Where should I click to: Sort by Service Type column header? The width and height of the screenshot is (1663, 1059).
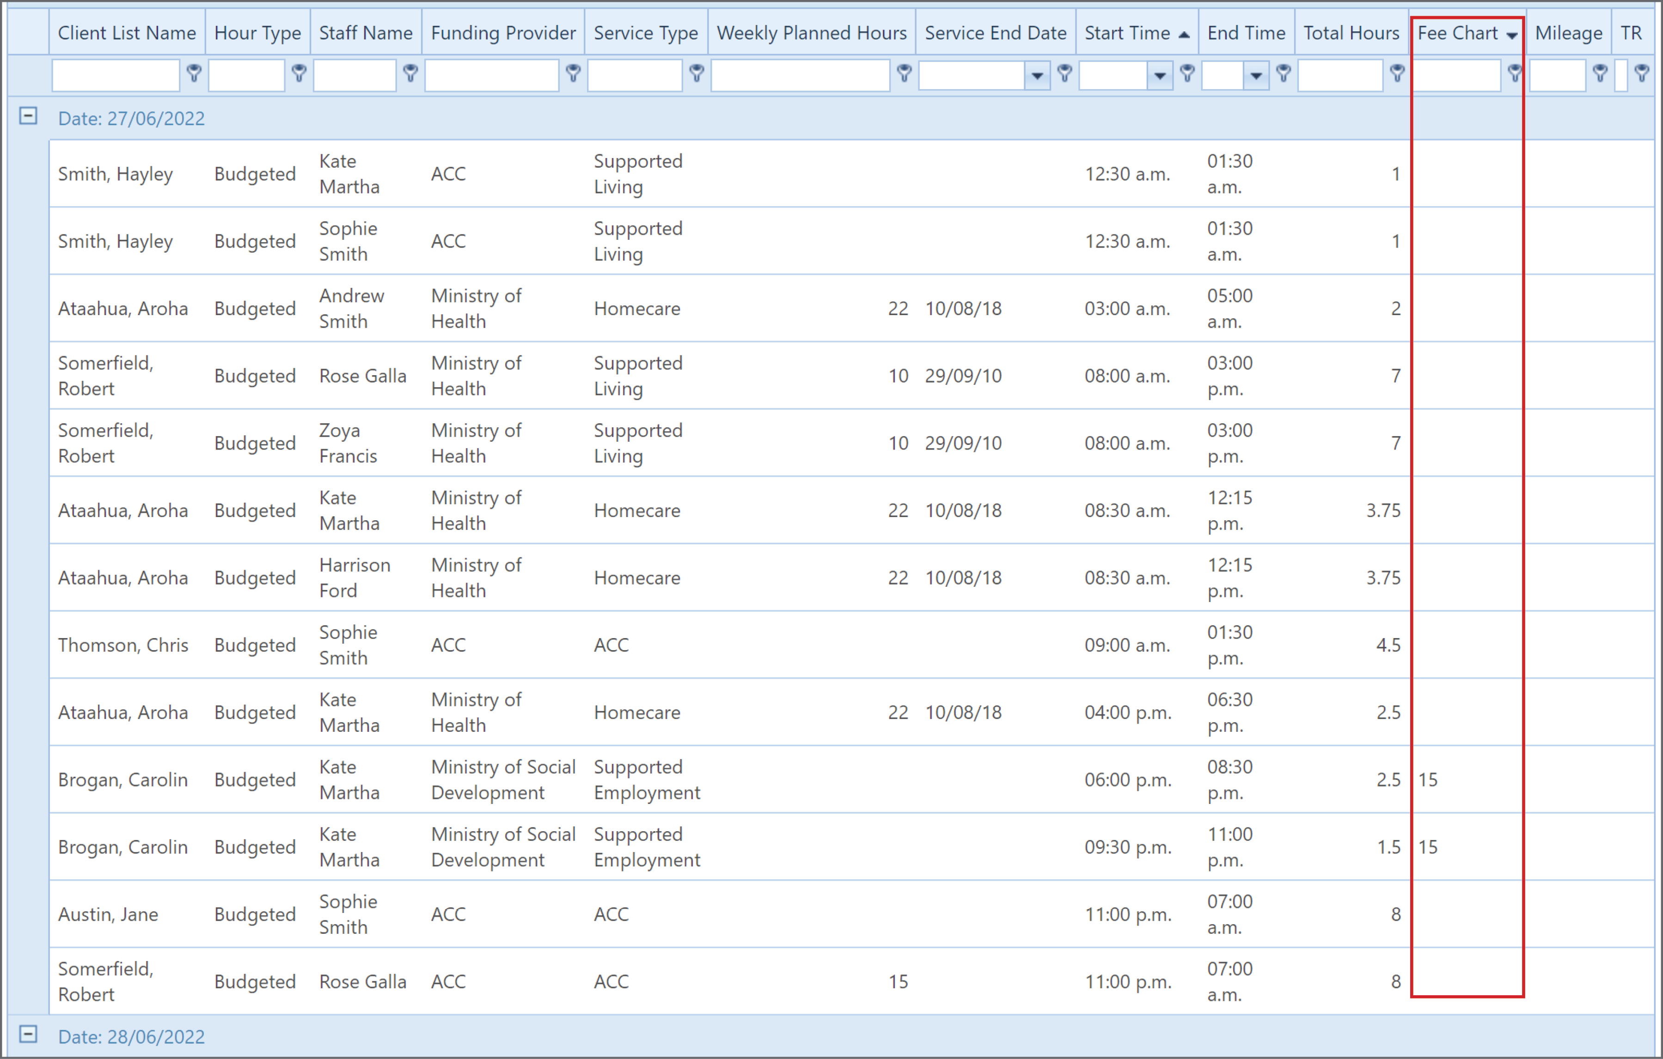[646, 32]
